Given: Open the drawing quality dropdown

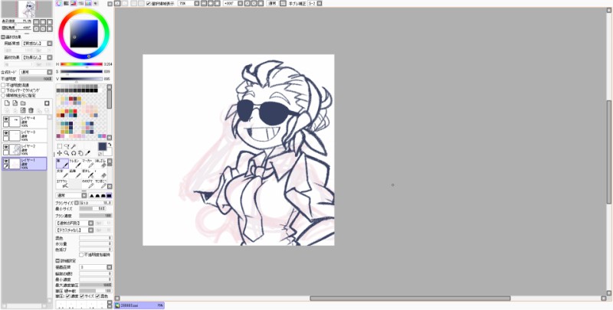Looking at the screenshot, I should click(x=110, y=267).
